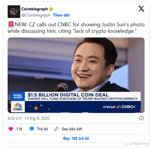Image resolution: width=151 pixels, height=149 pixels.
Task: Open the @Cointelegraph handle link
Action: coord(36,15)
